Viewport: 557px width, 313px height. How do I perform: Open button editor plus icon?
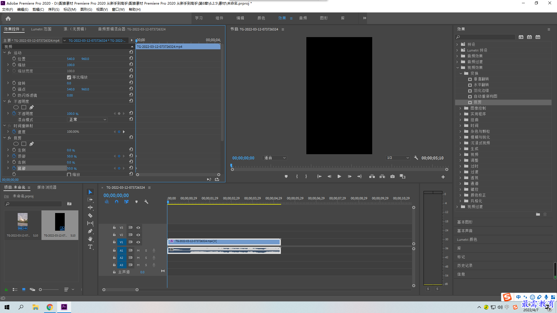coord(443,177)
